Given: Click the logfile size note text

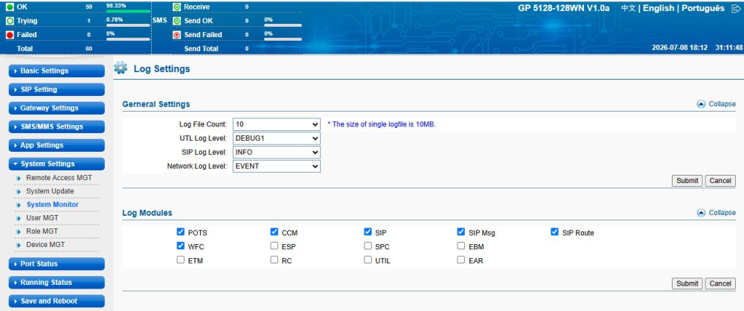Looking at the screenshot, I should click(x=382, y=124).
